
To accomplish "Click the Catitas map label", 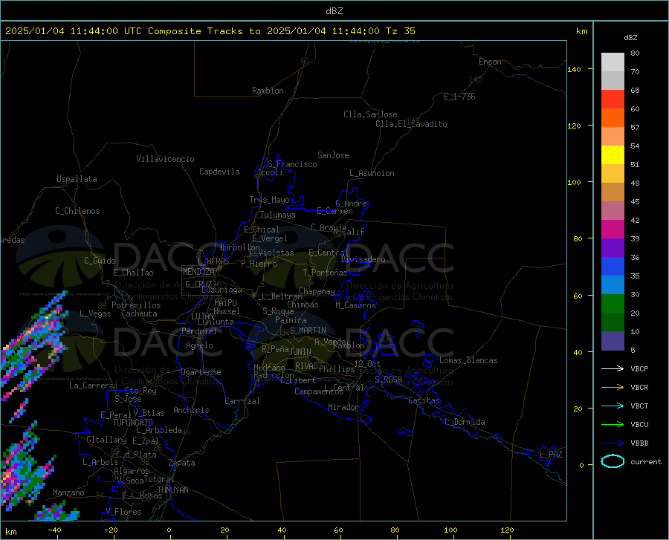I will [424, 400].
